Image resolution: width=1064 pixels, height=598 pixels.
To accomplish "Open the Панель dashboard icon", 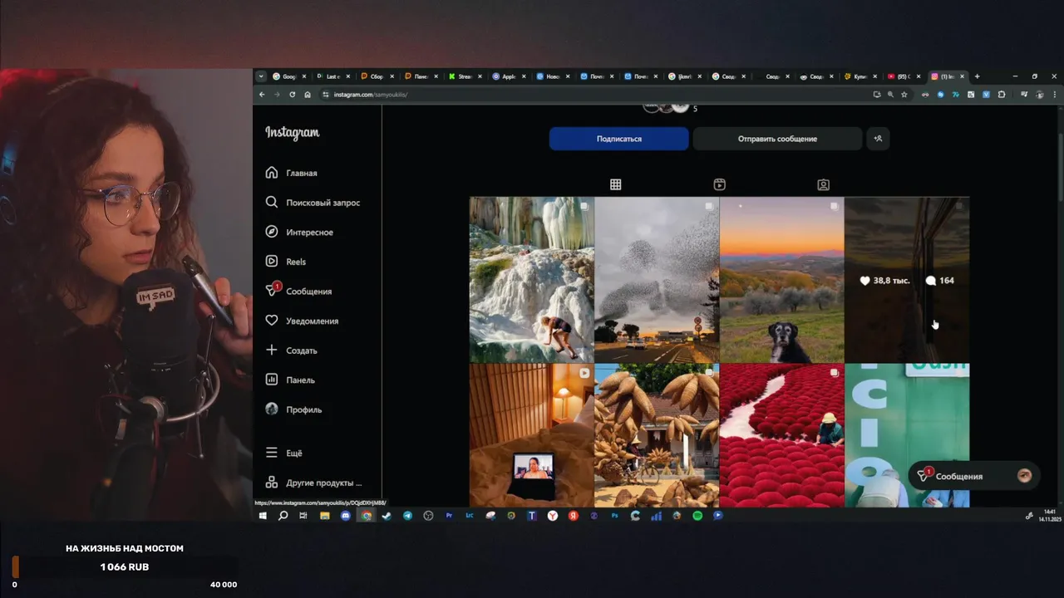I will tap(271, 380).
